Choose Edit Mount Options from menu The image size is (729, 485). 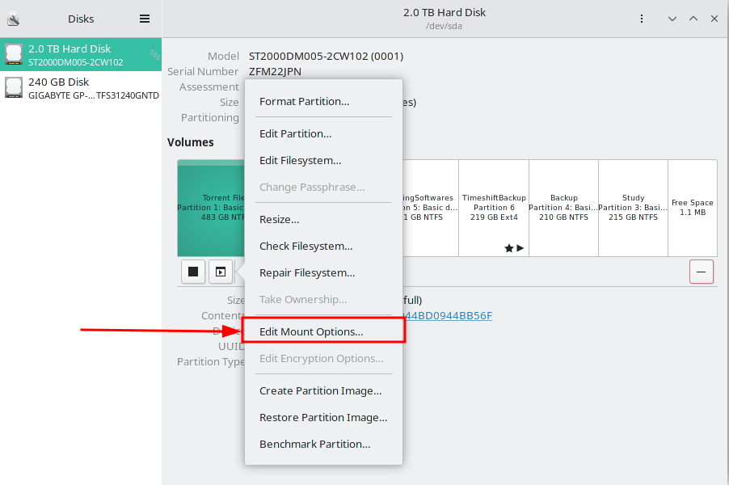click(x=311, y=331)
